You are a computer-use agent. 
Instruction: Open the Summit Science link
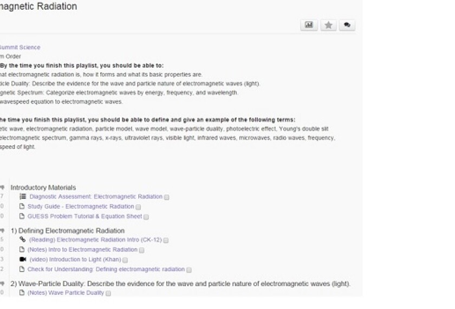20,48
